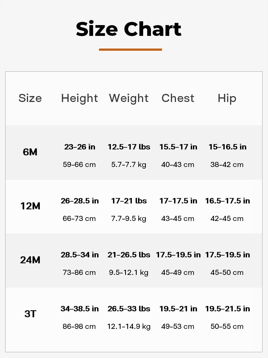Click the 16.5-17.5 in hip value
The width and height of the screenshot is (268, 358).
click(227, 201)
